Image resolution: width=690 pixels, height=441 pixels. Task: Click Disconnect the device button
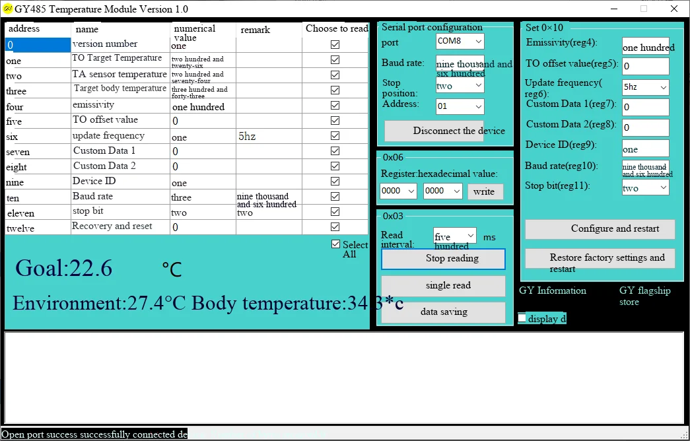(434, 131)
